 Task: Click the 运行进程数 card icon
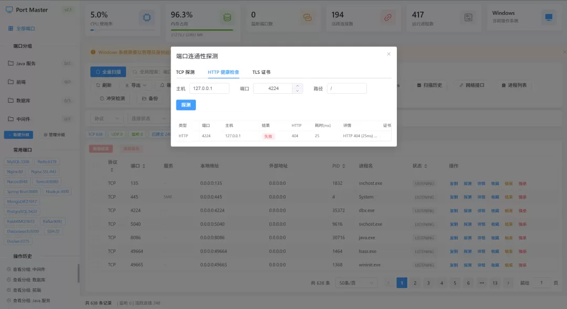click(x=468, y=17)
